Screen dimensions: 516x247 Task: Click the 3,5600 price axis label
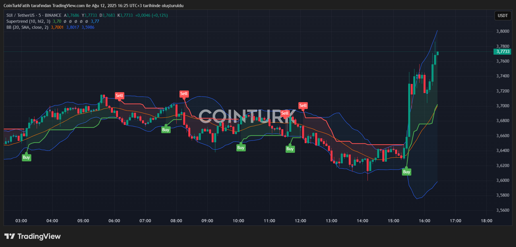[x=503, y=210]
